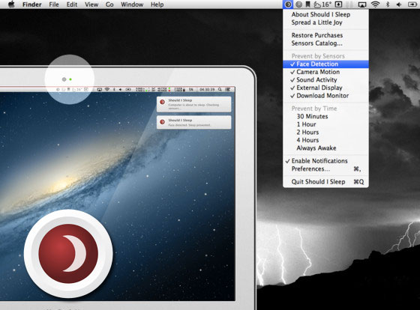Open the volume control icon

pos(399,4)
